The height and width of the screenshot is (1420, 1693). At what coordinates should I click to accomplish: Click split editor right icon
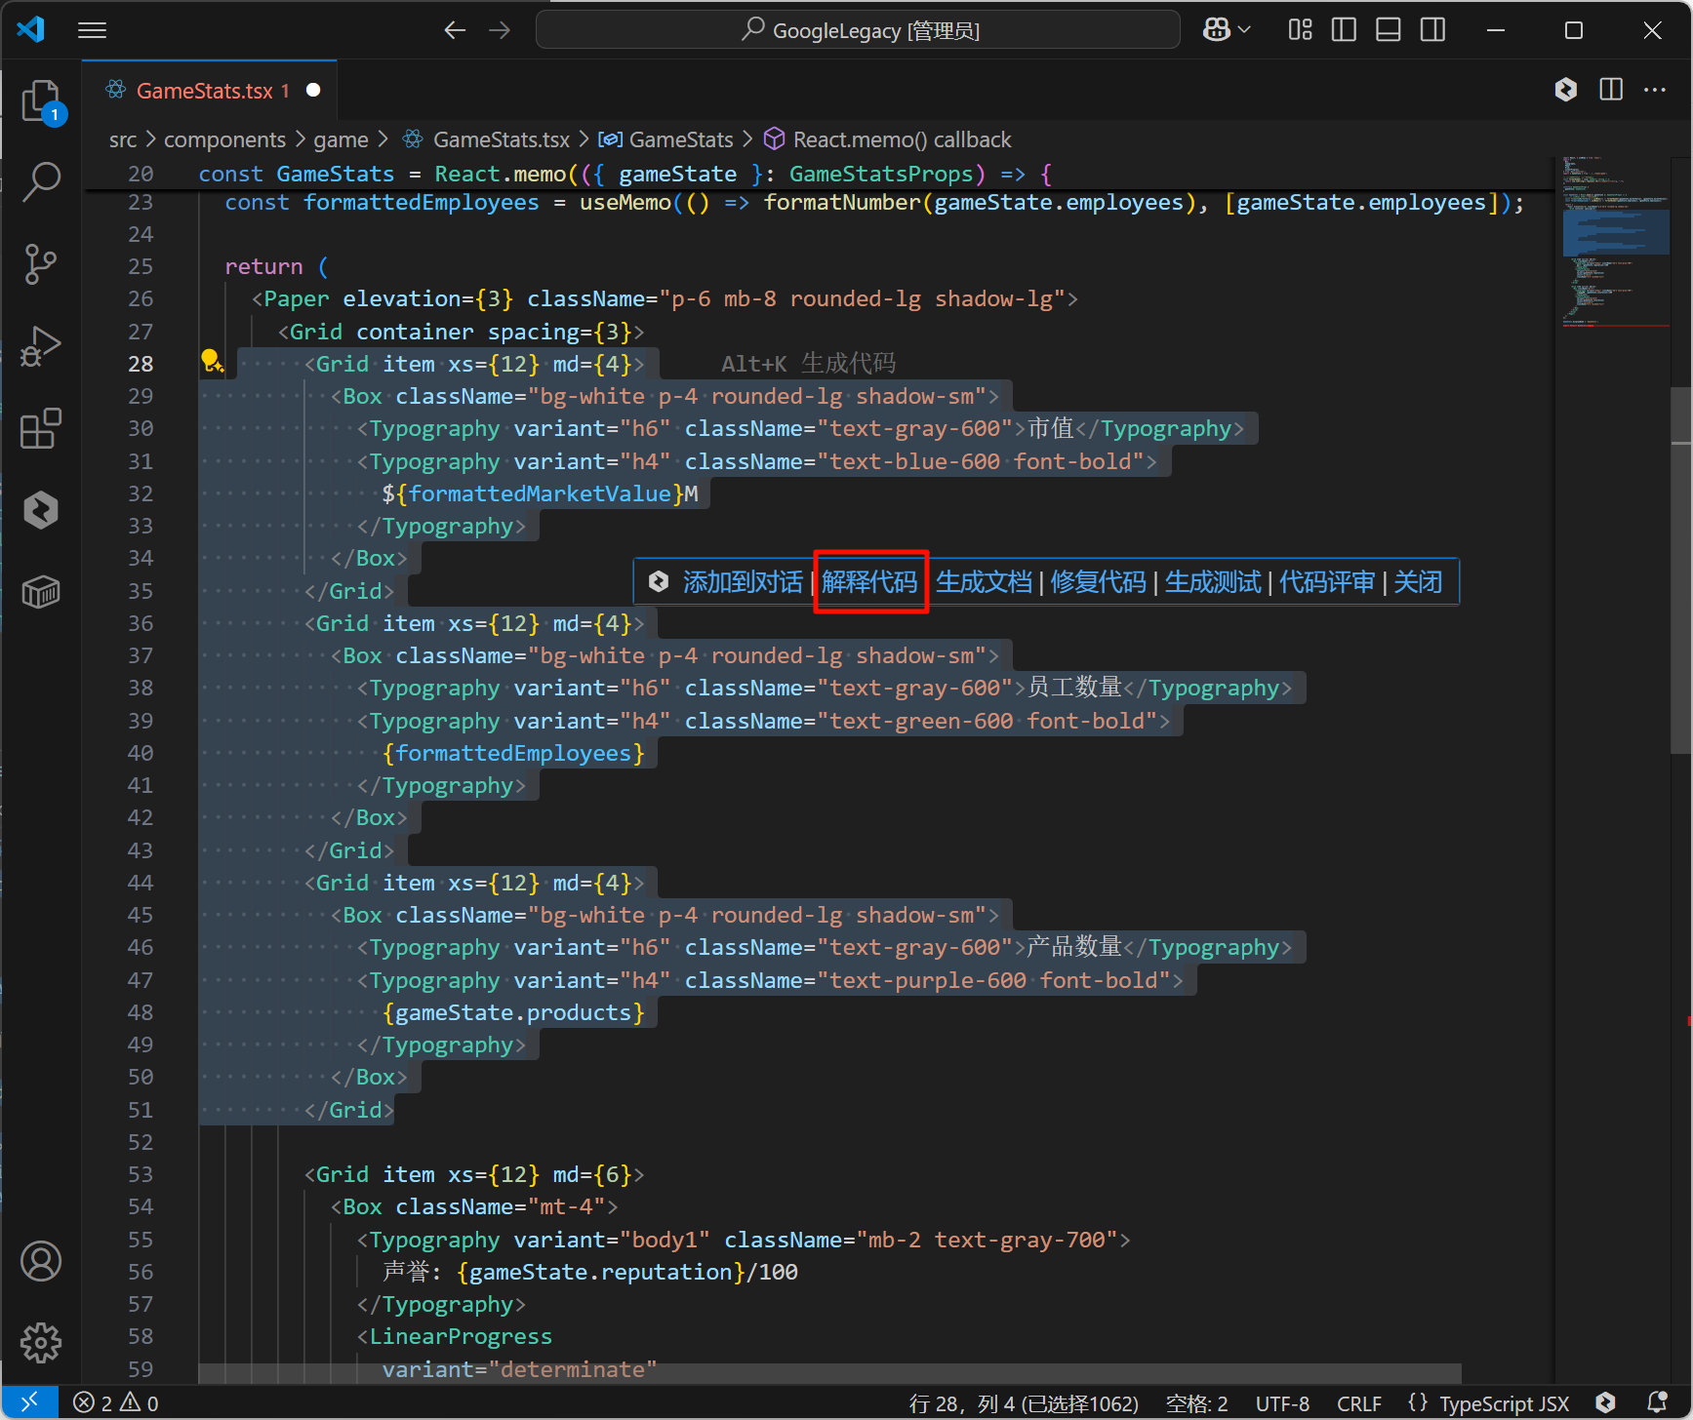[x=1611, y=90]
